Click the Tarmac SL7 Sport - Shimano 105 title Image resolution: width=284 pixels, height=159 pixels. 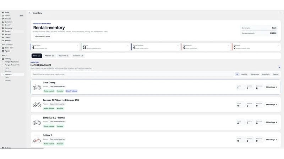click(x=61, y=100)
